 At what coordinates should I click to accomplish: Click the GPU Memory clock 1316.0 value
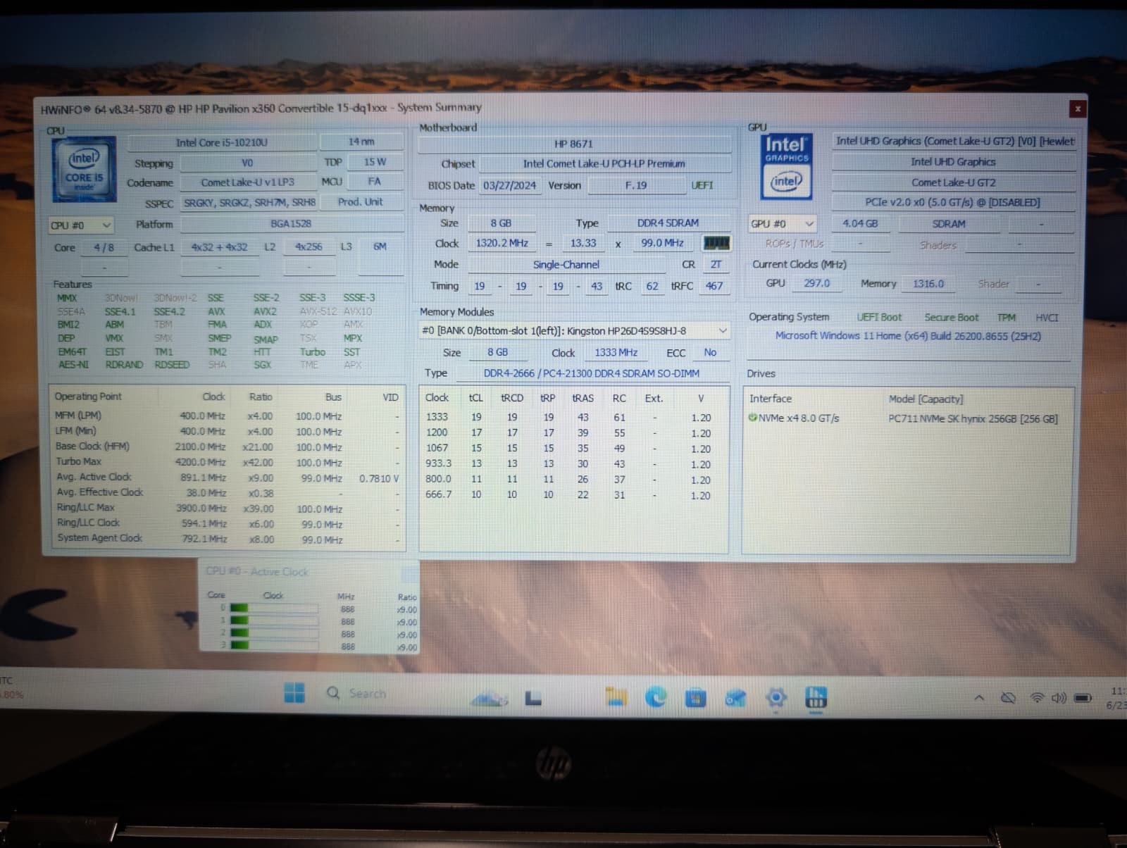coord(928,284)
